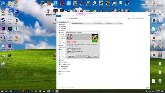Screen dimensions: 165x93
Task: Open the Recycle Bin on desktop
Action: (160, 82)
